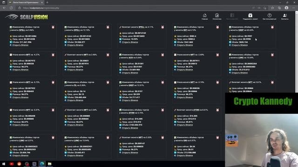The height and width of the screenshot is (167, 298).
Task: Set alarm on LUNC 5.21% card
Action: [x=53, y=138]
